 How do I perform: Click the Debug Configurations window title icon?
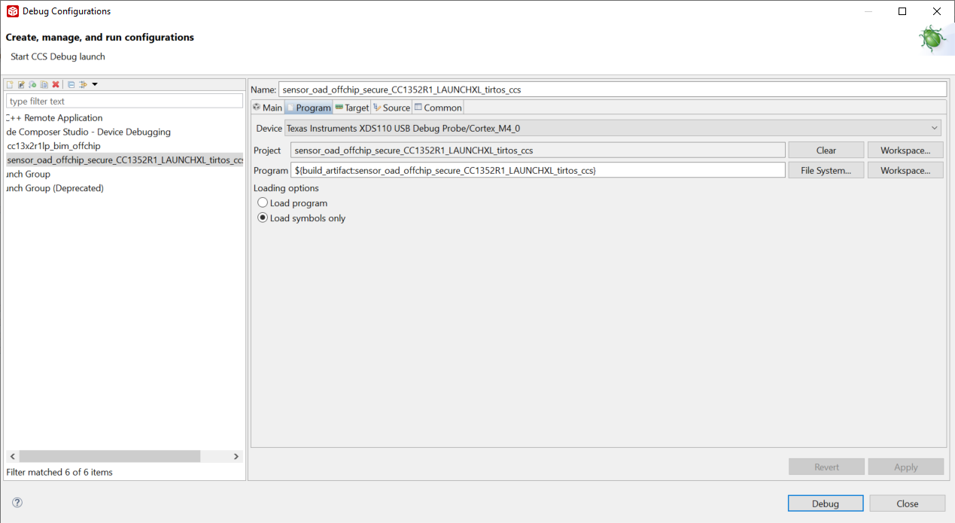click(13, 11)
